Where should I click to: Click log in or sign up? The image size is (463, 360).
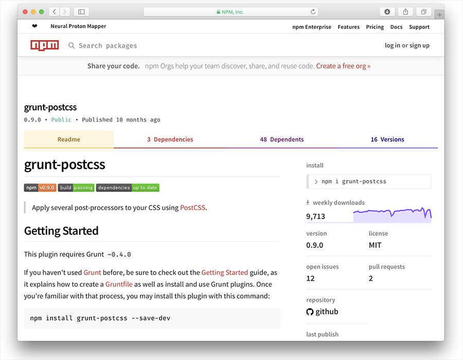point(407,45)
